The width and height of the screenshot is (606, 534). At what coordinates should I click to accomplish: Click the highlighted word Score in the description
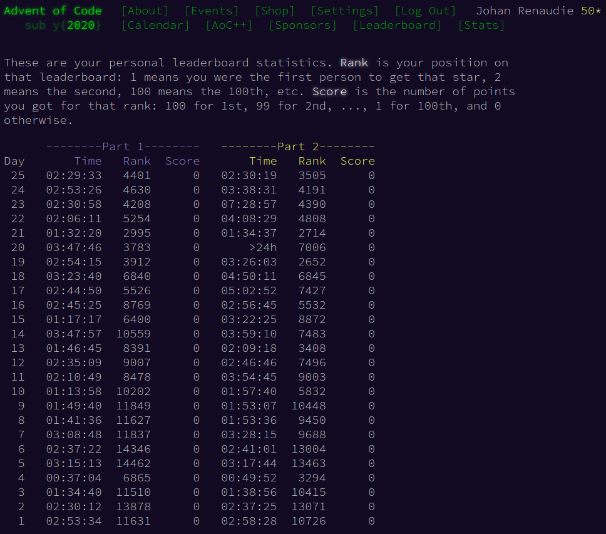330,91
